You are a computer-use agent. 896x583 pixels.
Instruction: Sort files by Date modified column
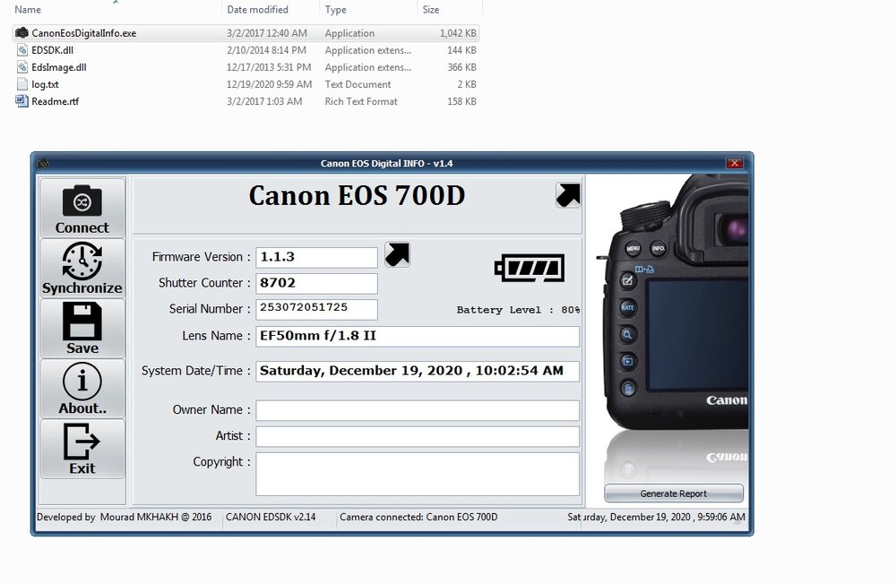258,10
